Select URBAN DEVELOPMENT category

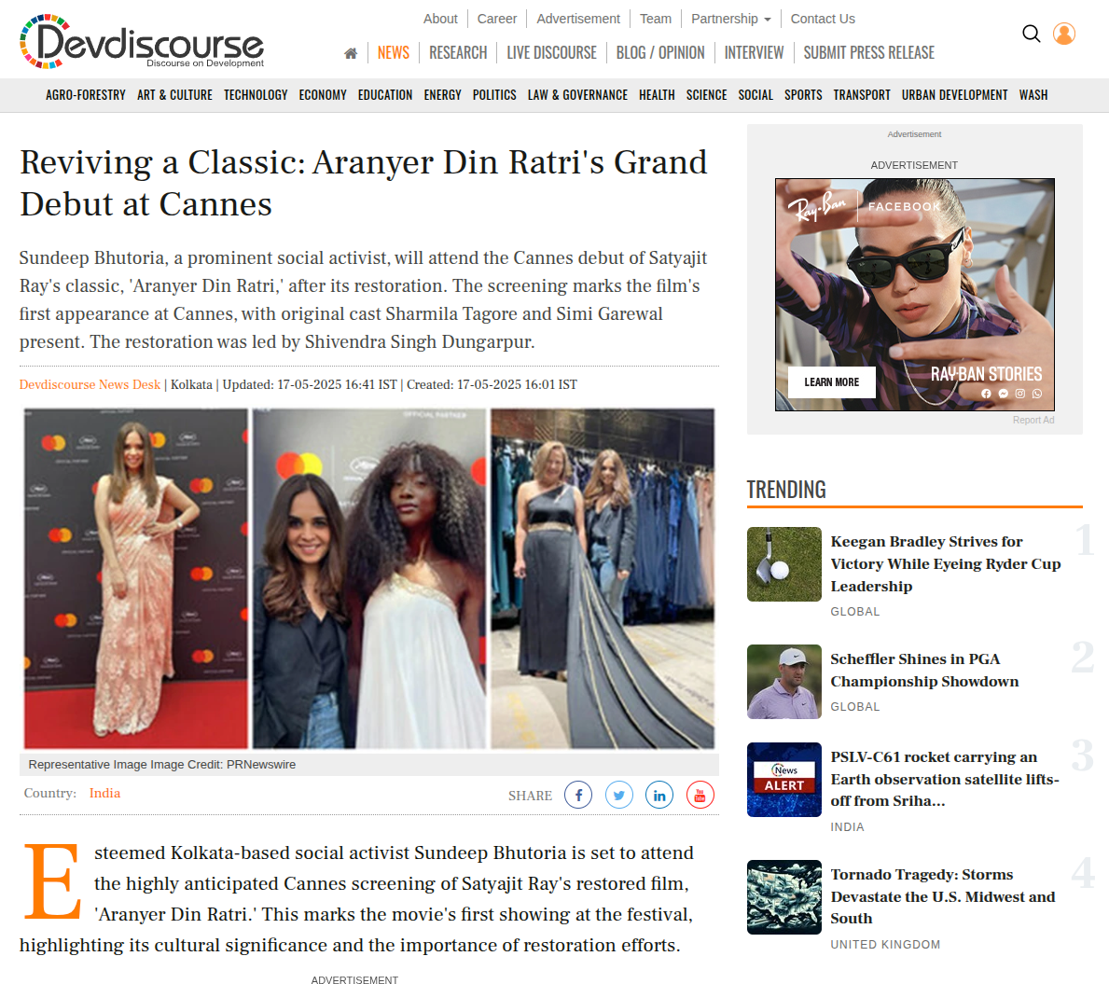click(x=954, y=95)
